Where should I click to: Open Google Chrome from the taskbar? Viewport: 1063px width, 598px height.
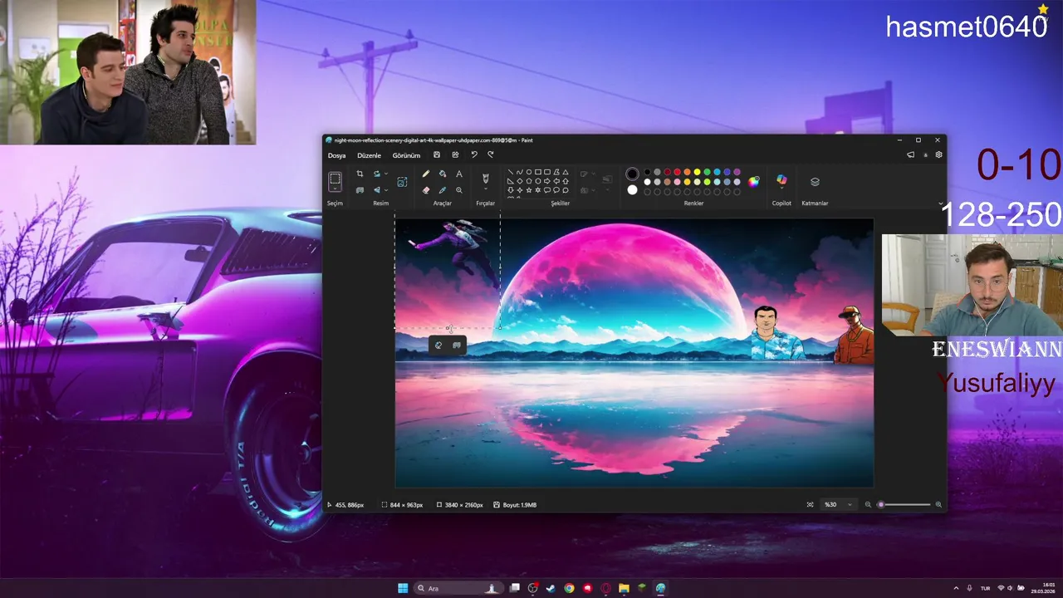(x=569, y=588)
